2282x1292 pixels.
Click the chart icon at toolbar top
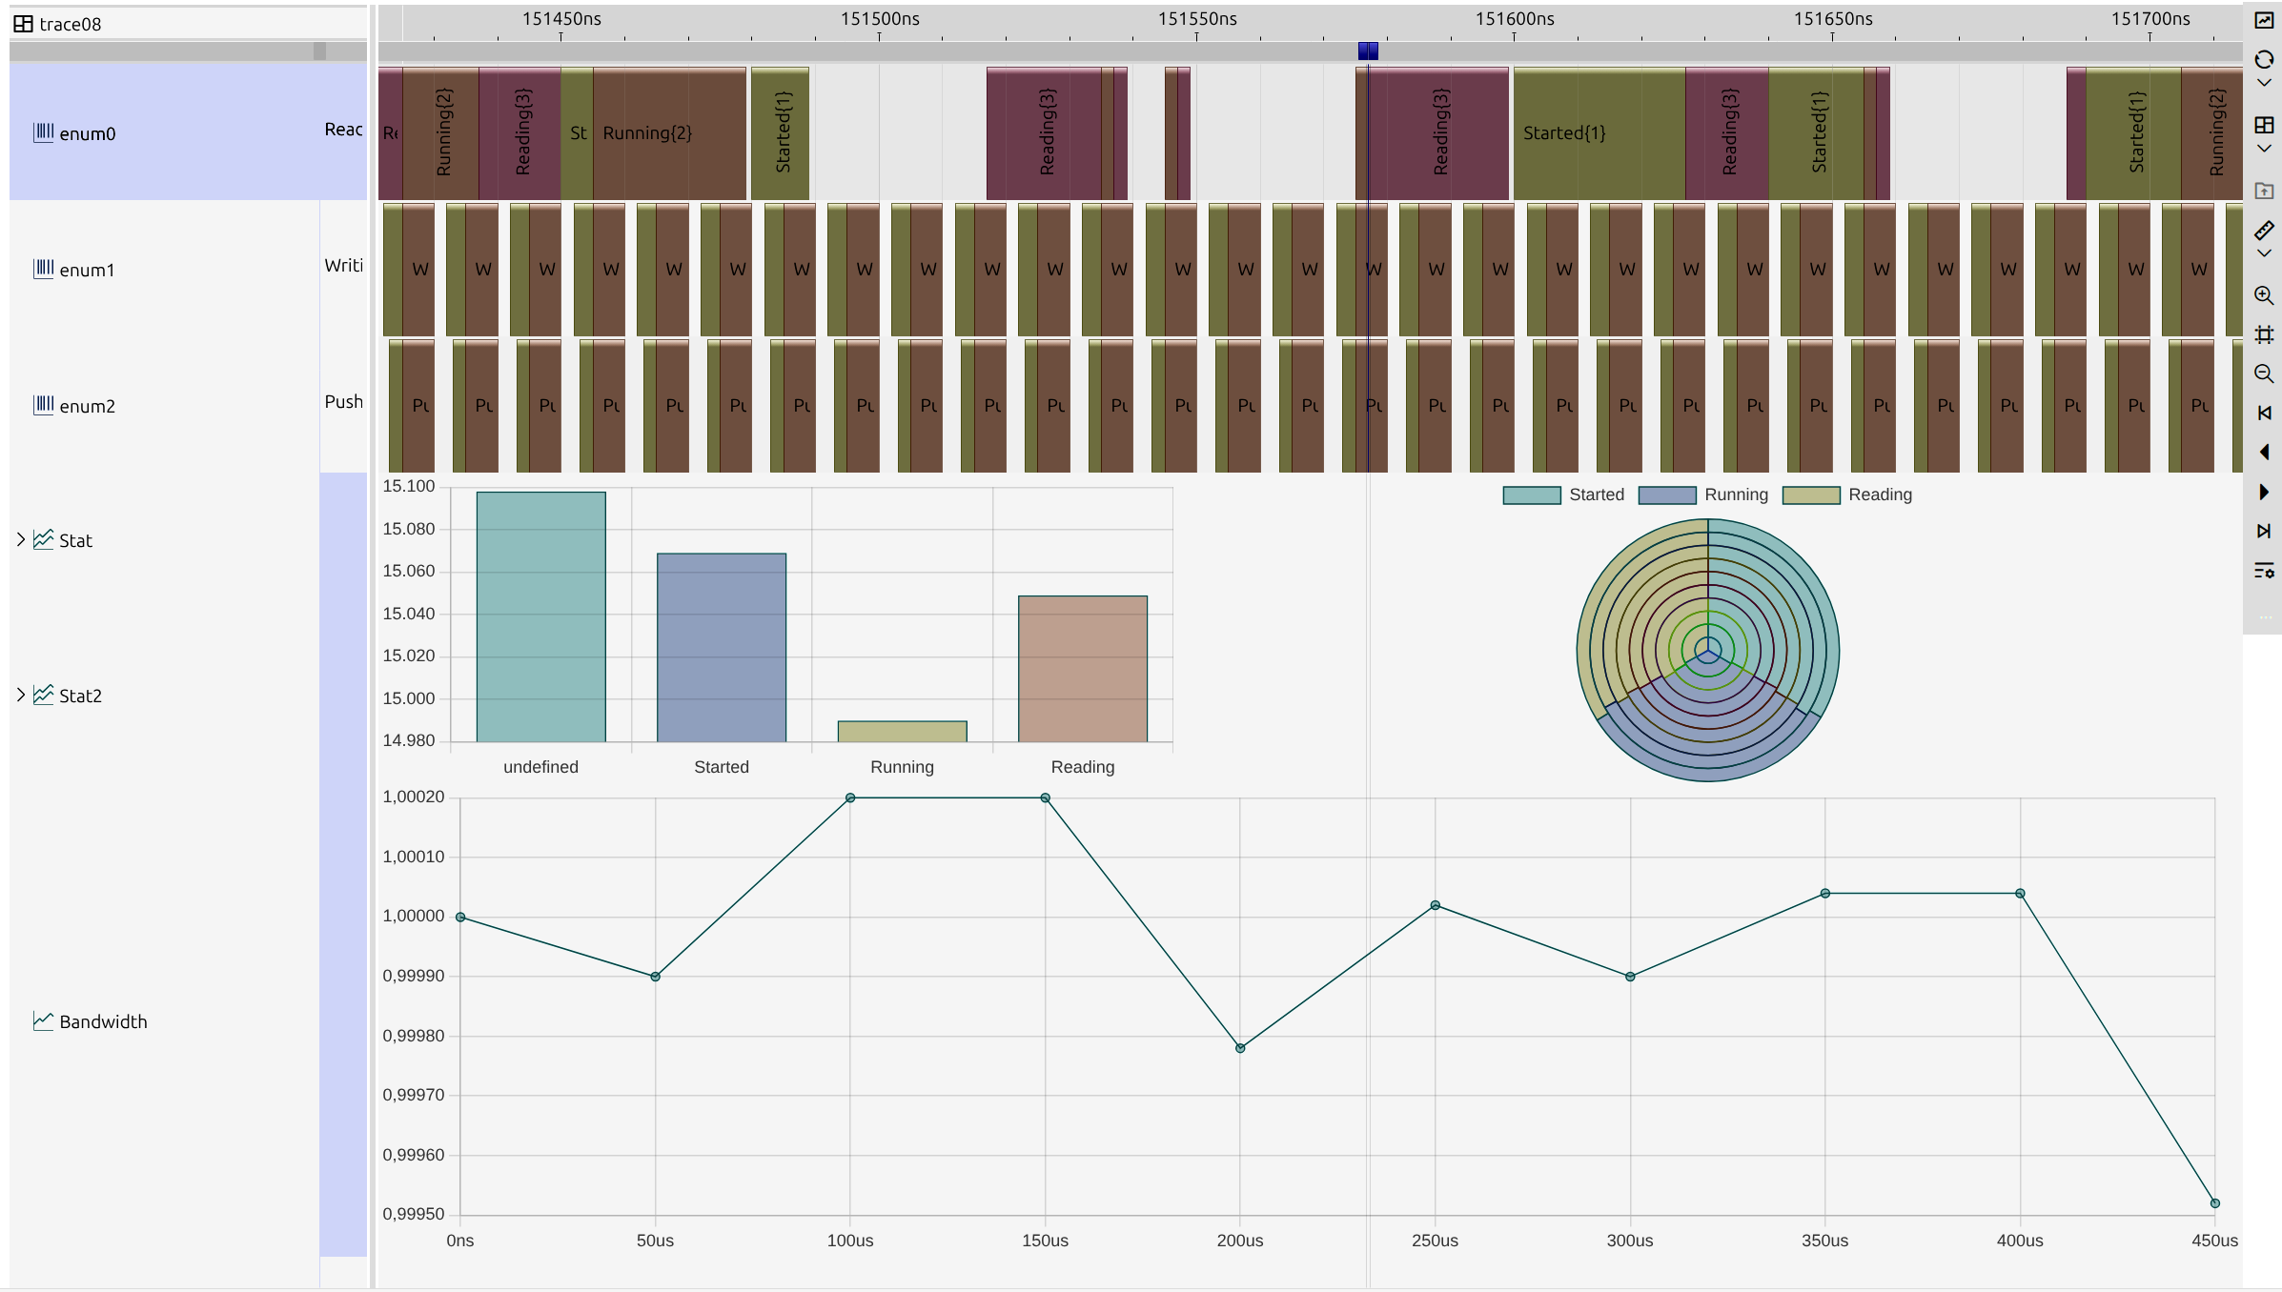pyautogui.click(x=2264, y=20)
